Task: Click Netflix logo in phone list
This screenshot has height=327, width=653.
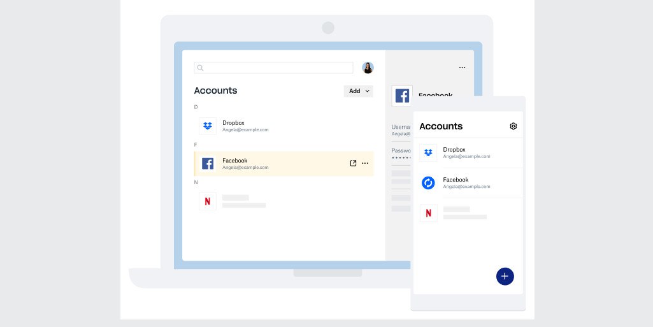Action: click(x=428, y=213)
